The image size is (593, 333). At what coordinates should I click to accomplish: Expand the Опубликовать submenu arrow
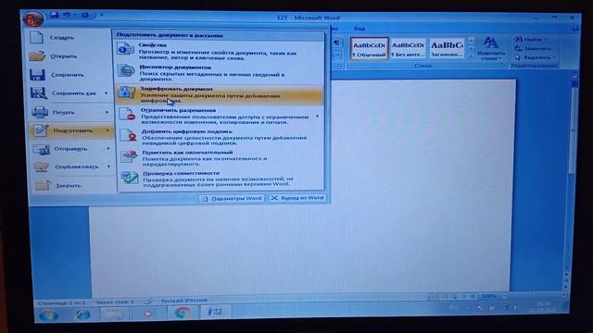point(109,166)
